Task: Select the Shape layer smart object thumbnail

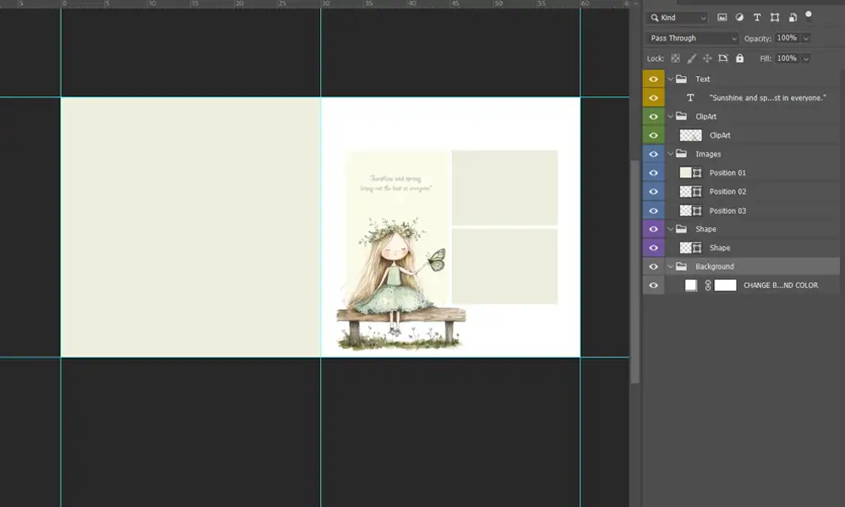Action: coord(691,248)
